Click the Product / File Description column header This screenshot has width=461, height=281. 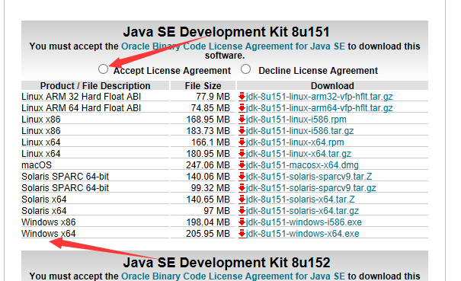click(x=95, y=85)
